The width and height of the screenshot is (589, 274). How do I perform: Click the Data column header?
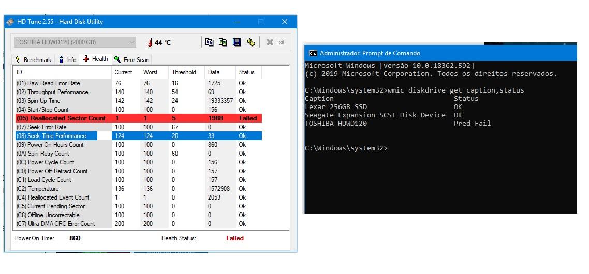(x=220, y=72)
